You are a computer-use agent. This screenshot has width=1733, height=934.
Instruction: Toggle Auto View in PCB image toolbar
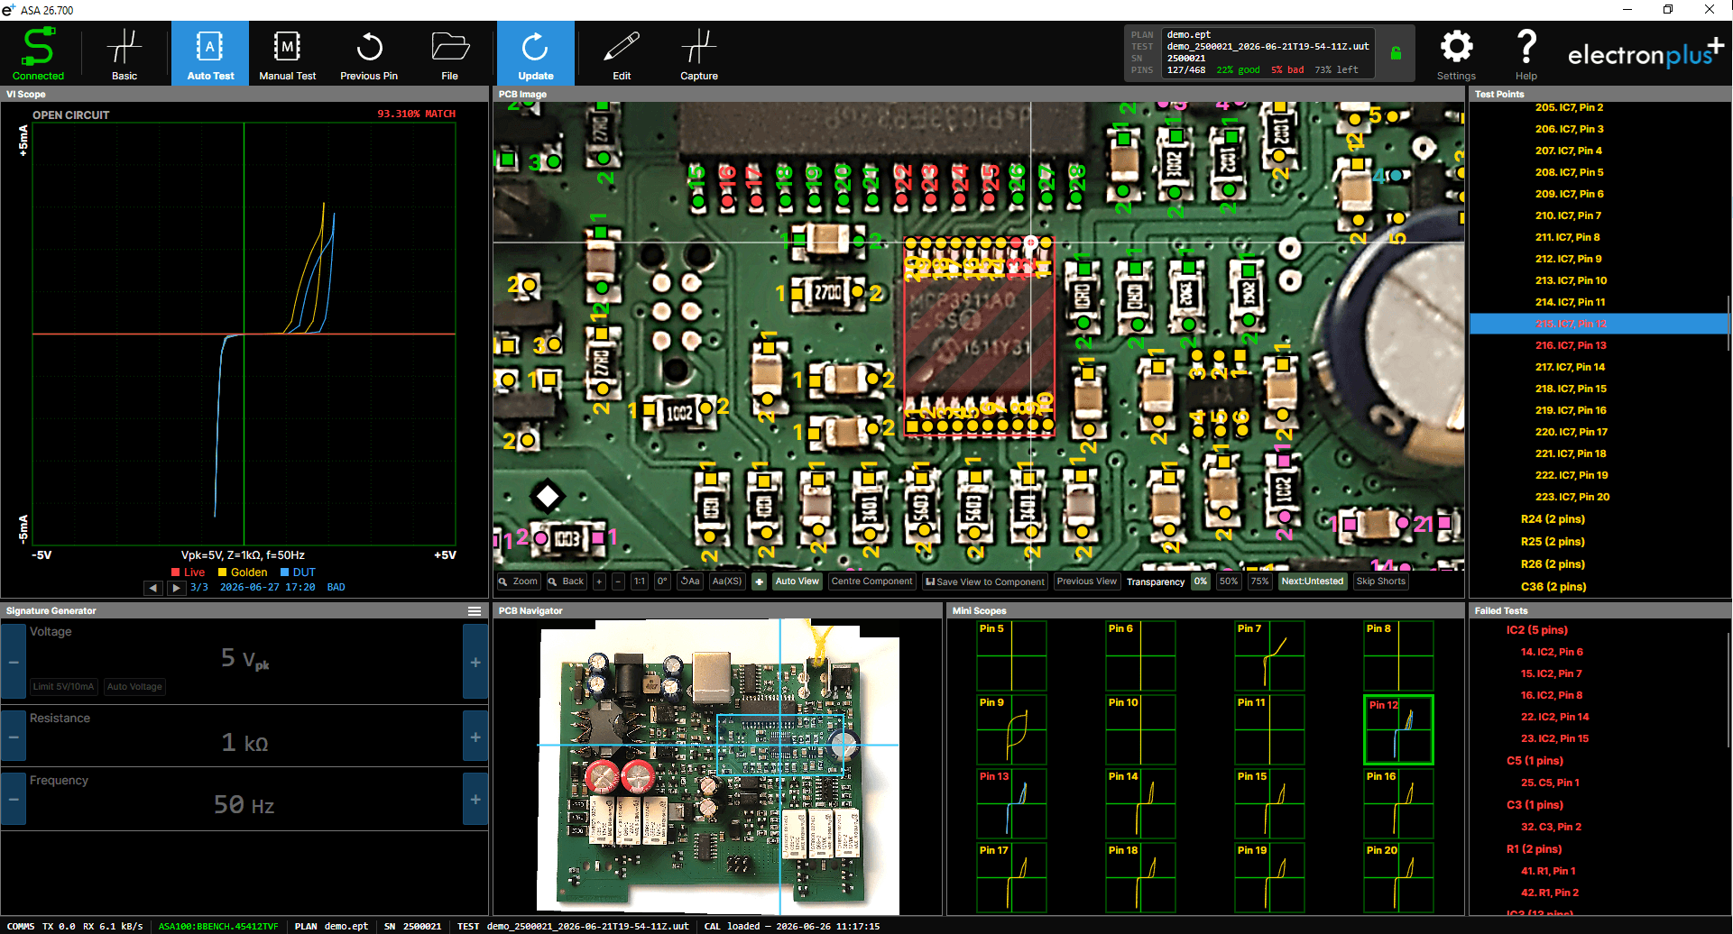(797, 581)
